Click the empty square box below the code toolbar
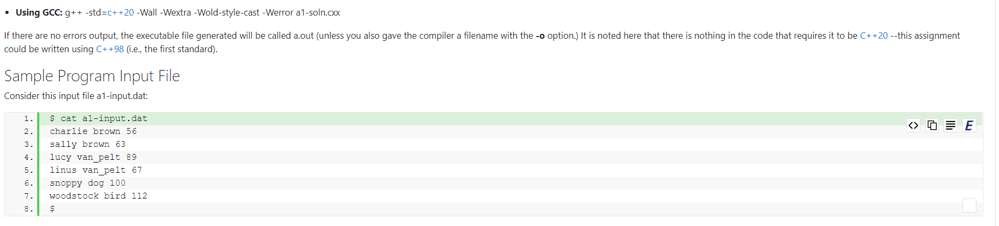 point(969,205)
